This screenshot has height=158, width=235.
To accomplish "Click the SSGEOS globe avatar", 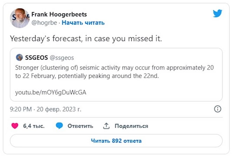I will pyautogui.click(x=19, y=57).
